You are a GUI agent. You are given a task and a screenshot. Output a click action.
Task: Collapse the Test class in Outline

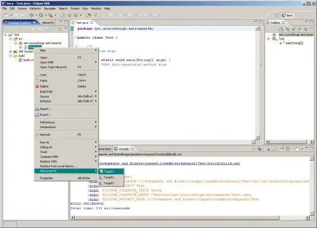pyautogui.click(x=268, y=39)
